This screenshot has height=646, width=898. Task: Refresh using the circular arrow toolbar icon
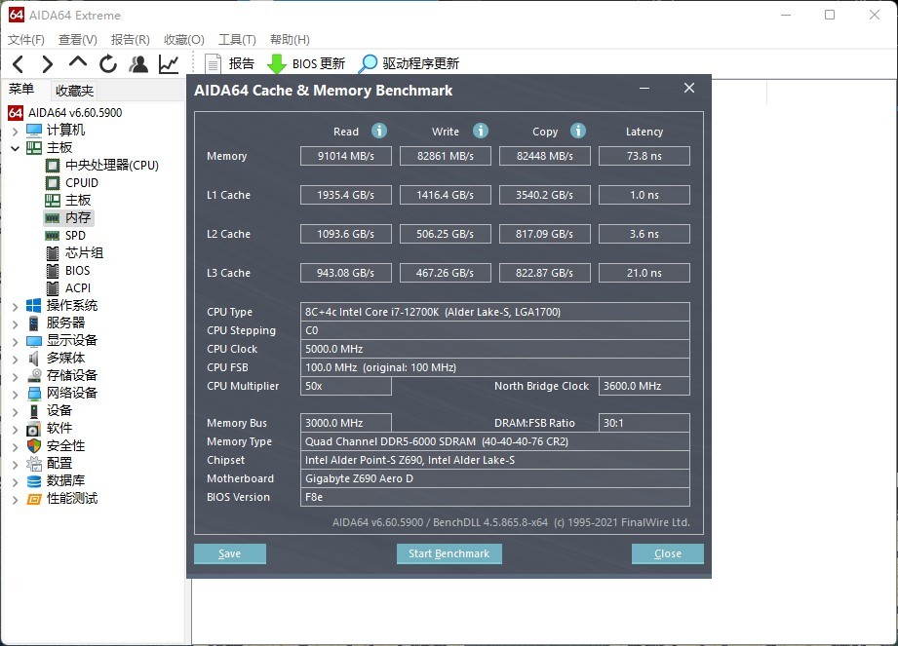pos(107,62)
